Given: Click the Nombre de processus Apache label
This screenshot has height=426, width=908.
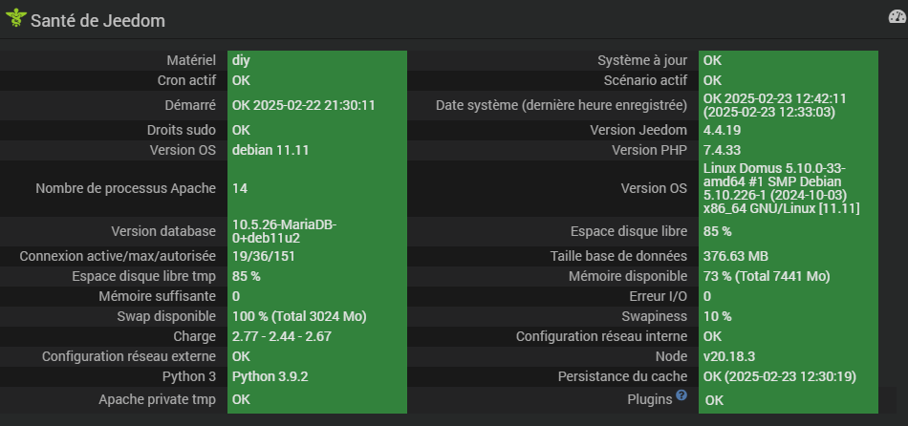Looking at the screenshot, I should [125, 188].
